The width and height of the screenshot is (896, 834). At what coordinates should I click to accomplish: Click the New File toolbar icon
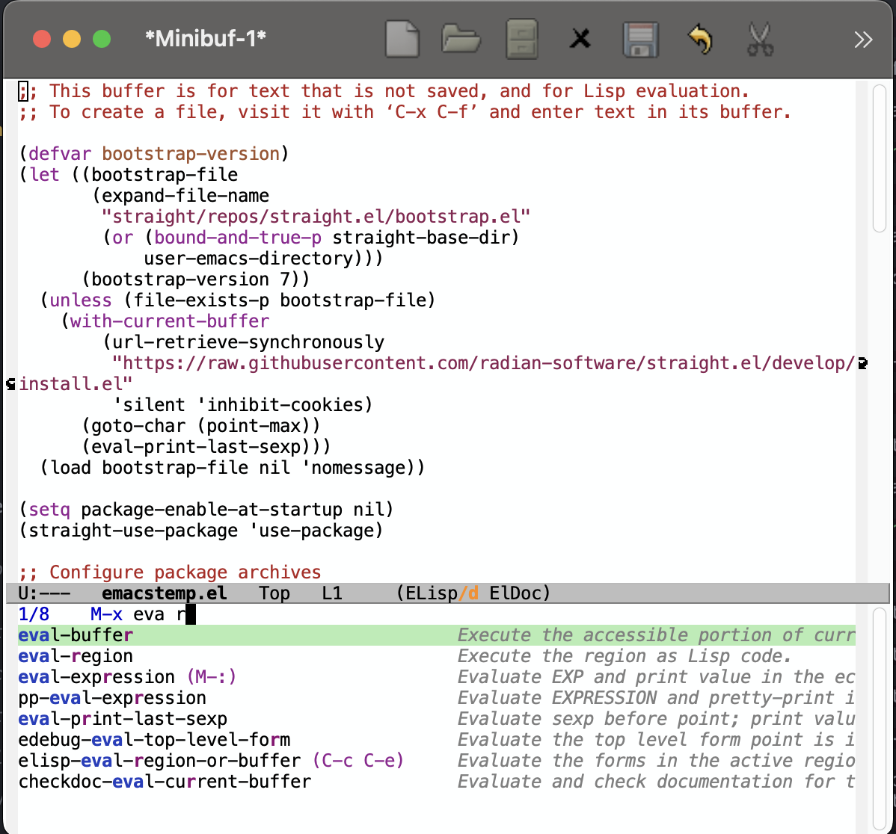pyautogui.click(x=402, y=39)
